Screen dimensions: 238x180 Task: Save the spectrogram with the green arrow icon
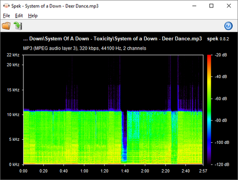(x=18, y=26)
